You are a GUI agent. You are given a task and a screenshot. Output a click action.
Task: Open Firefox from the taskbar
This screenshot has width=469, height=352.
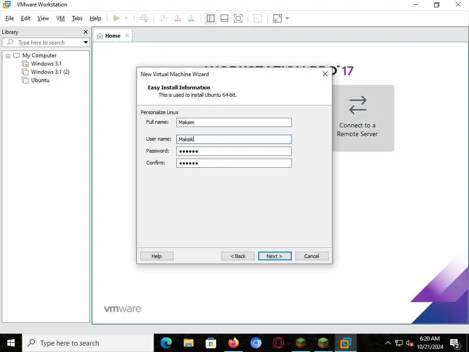point(234,343)
